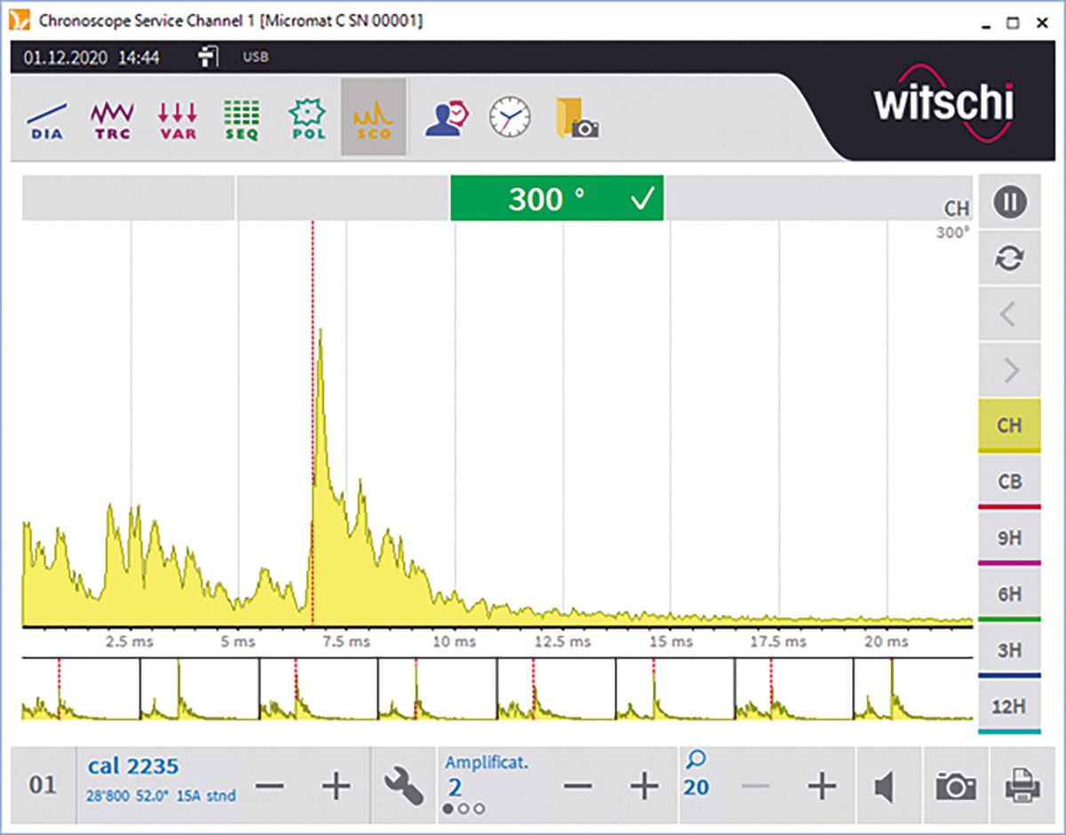Select the VAR variation mode
This screenshot has height=835, width=1066.
click(x=178, y=118)
